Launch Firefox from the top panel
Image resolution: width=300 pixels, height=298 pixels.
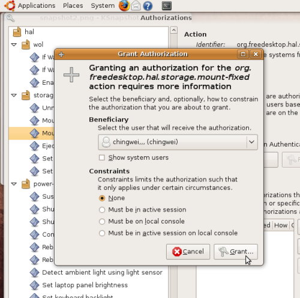point(124,5)
